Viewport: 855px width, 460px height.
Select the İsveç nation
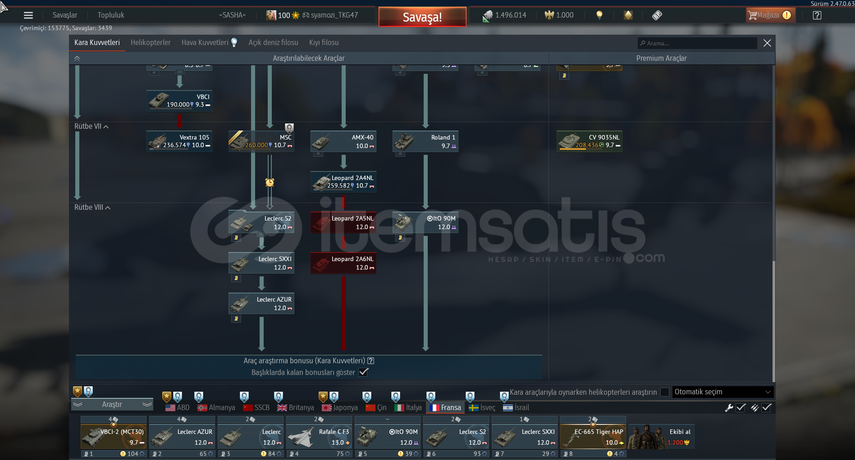482,408
